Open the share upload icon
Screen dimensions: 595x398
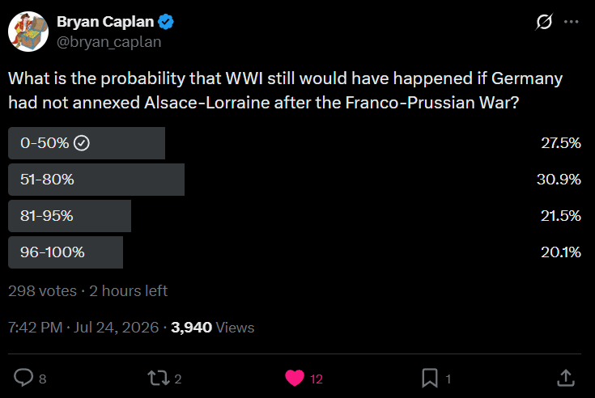(565, 378)
